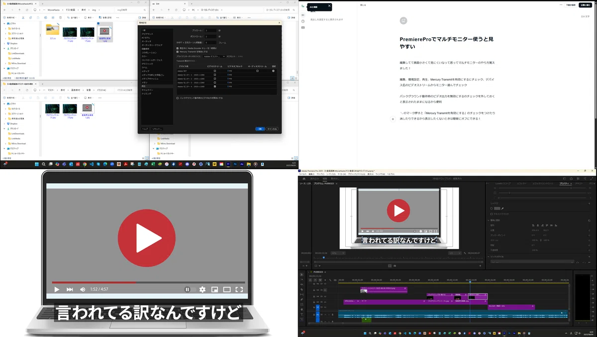Open settings gear for Adobe SRT device
Image resolution: width=597 pixels, height=337 pixels.
[x=273, y=71]
